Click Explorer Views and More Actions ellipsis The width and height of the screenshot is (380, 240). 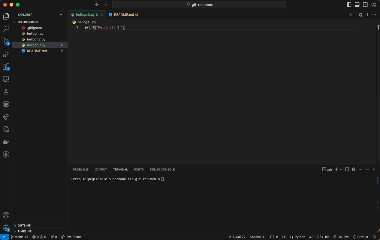tap(62, 14)
